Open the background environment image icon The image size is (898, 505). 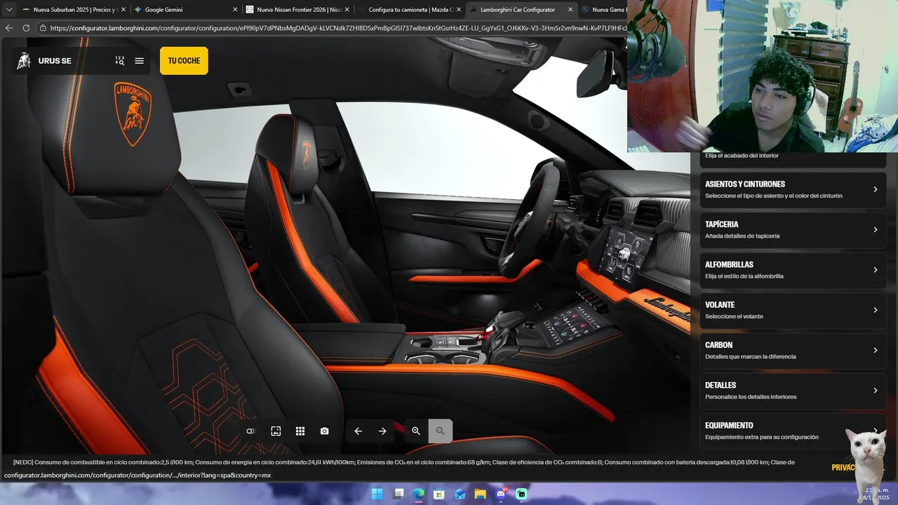[276, 431]
